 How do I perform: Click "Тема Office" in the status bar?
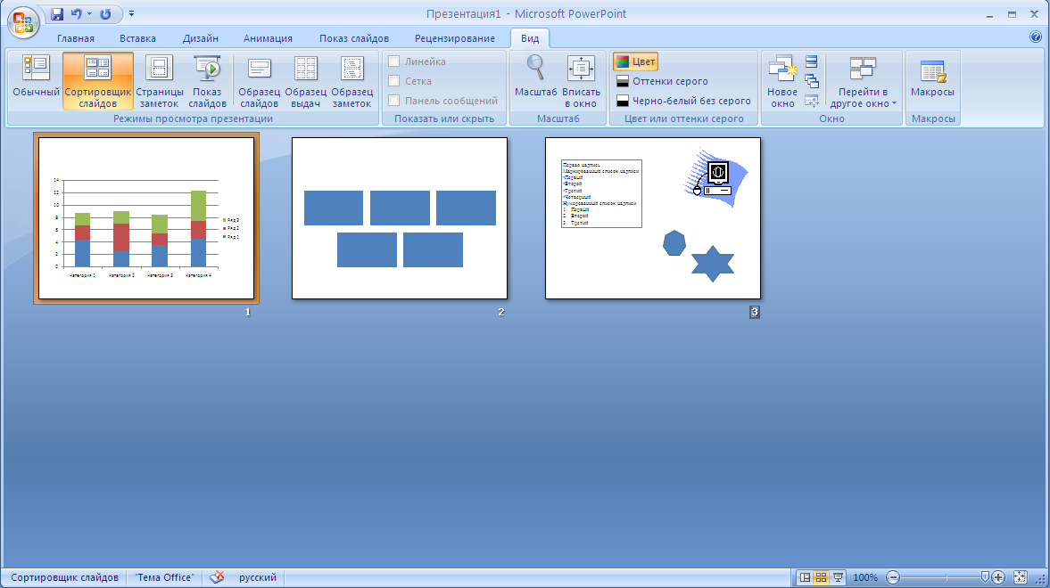164,577
